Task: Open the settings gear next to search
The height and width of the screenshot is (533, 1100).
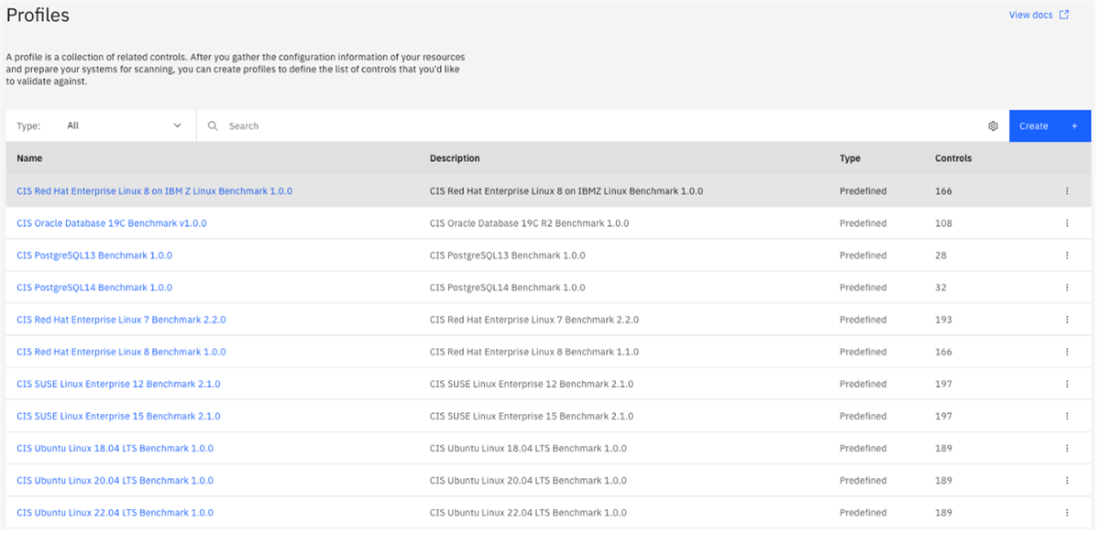Action: (x=993, y=125)
